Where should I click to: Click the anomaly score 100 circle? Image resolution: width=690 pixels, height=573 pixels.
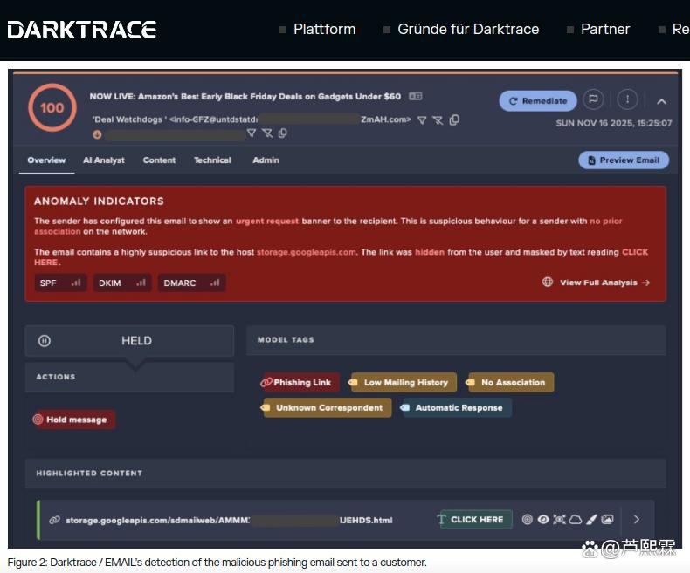[x=52, y=107]
